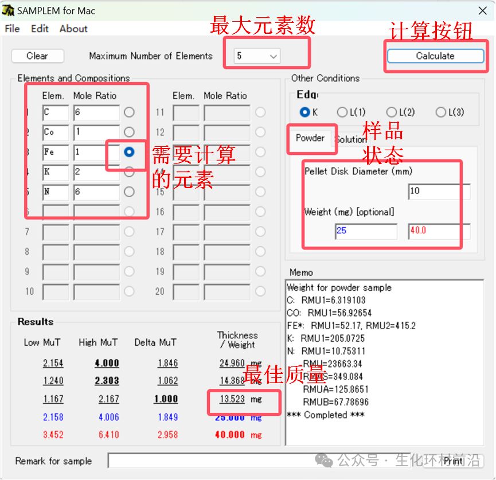This screenshot has height=480, width=496.
Task: Click inside the Memo text area
Action: tap(385, 362)
